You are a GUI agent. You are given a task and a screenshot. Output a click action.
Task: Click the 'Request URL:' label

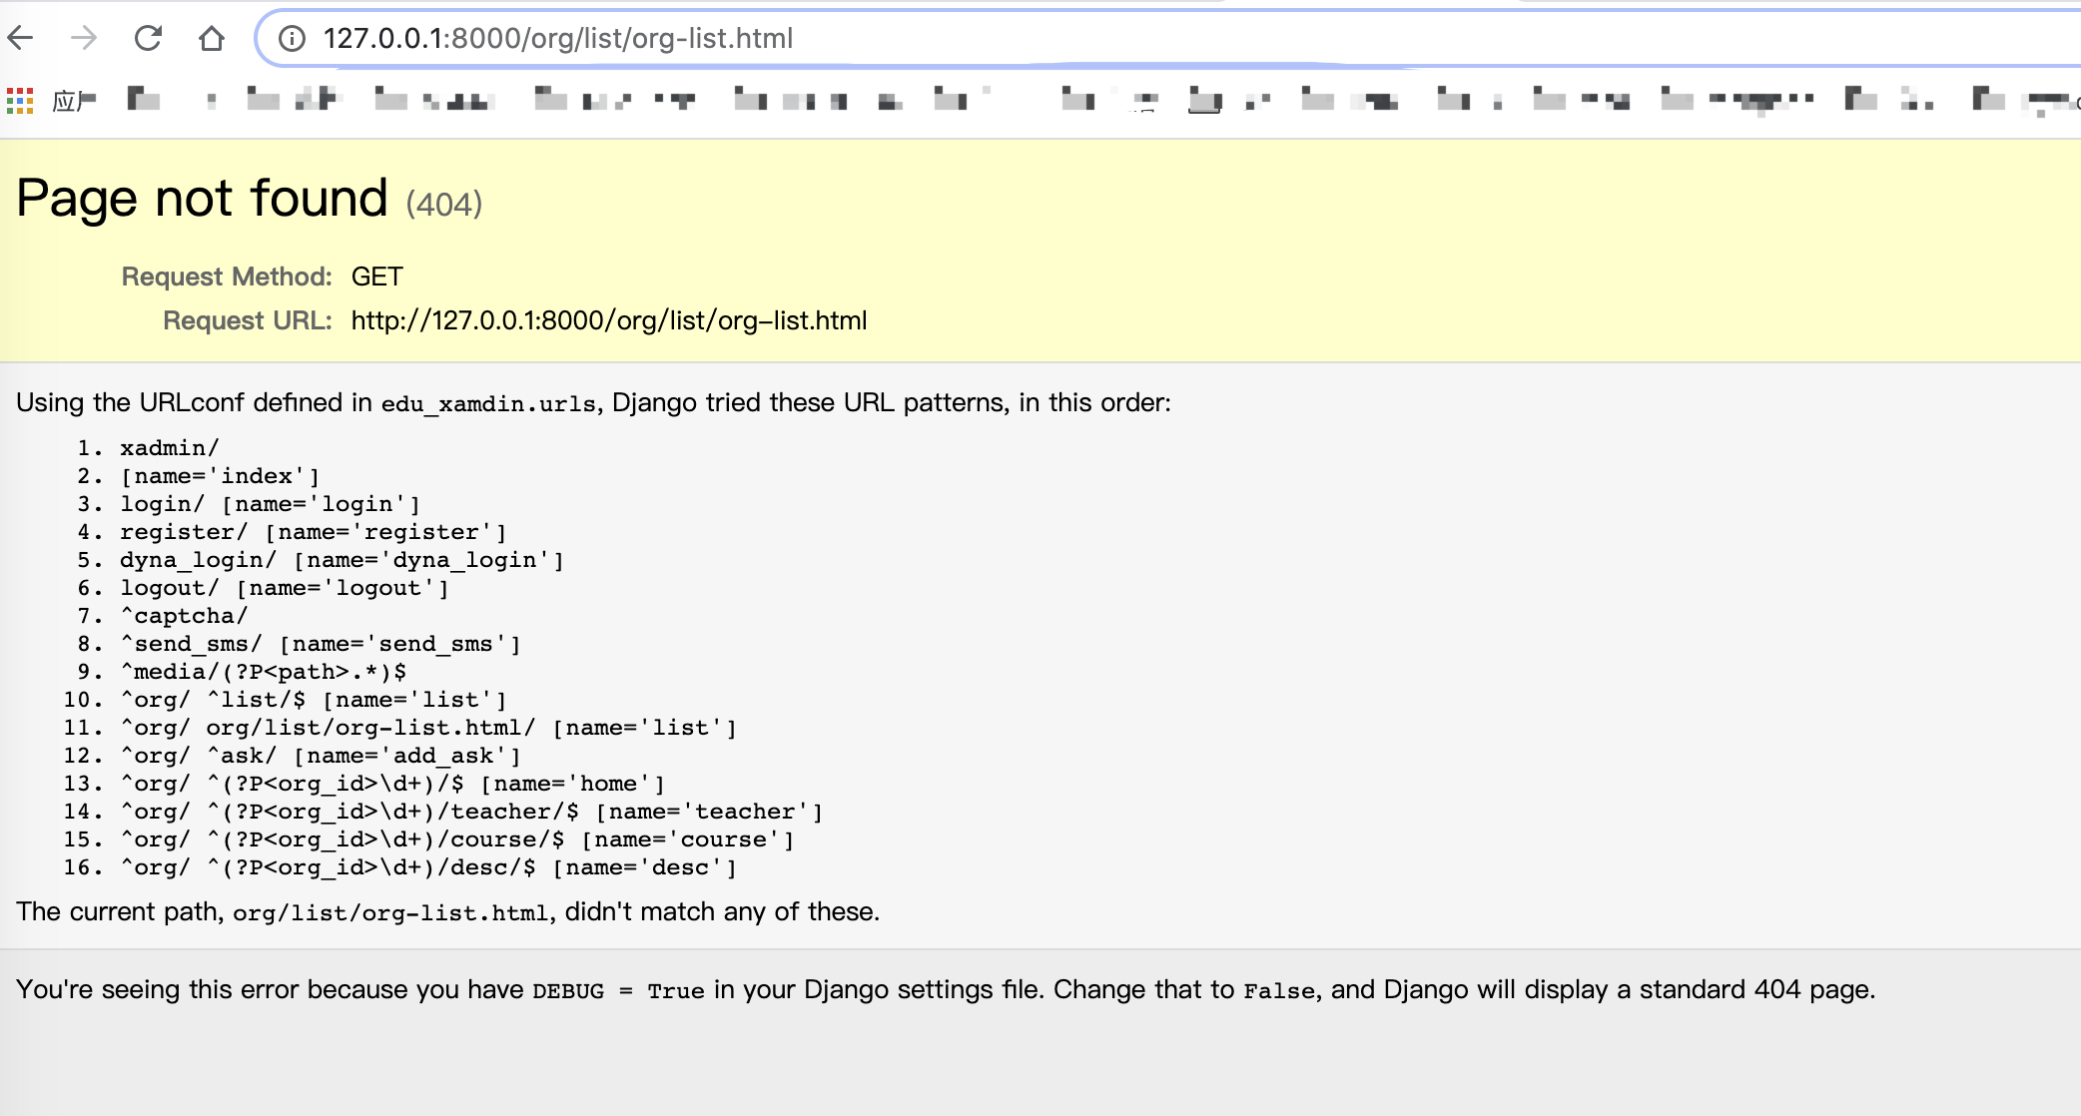coord(248,320)
